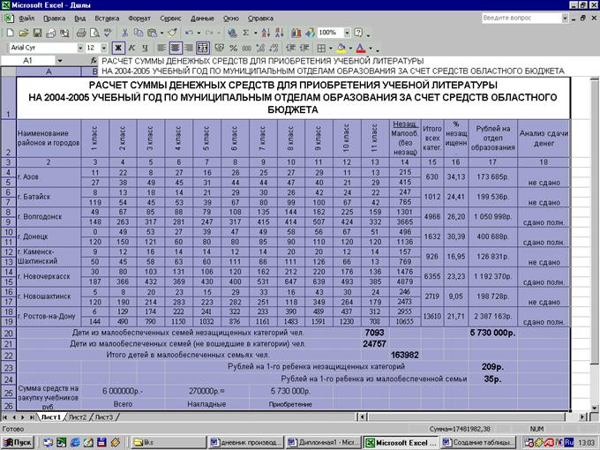The height and width of the screenshot is (450, 600).
Task: Click the fill color paint bucket
Action: [341, 48]
